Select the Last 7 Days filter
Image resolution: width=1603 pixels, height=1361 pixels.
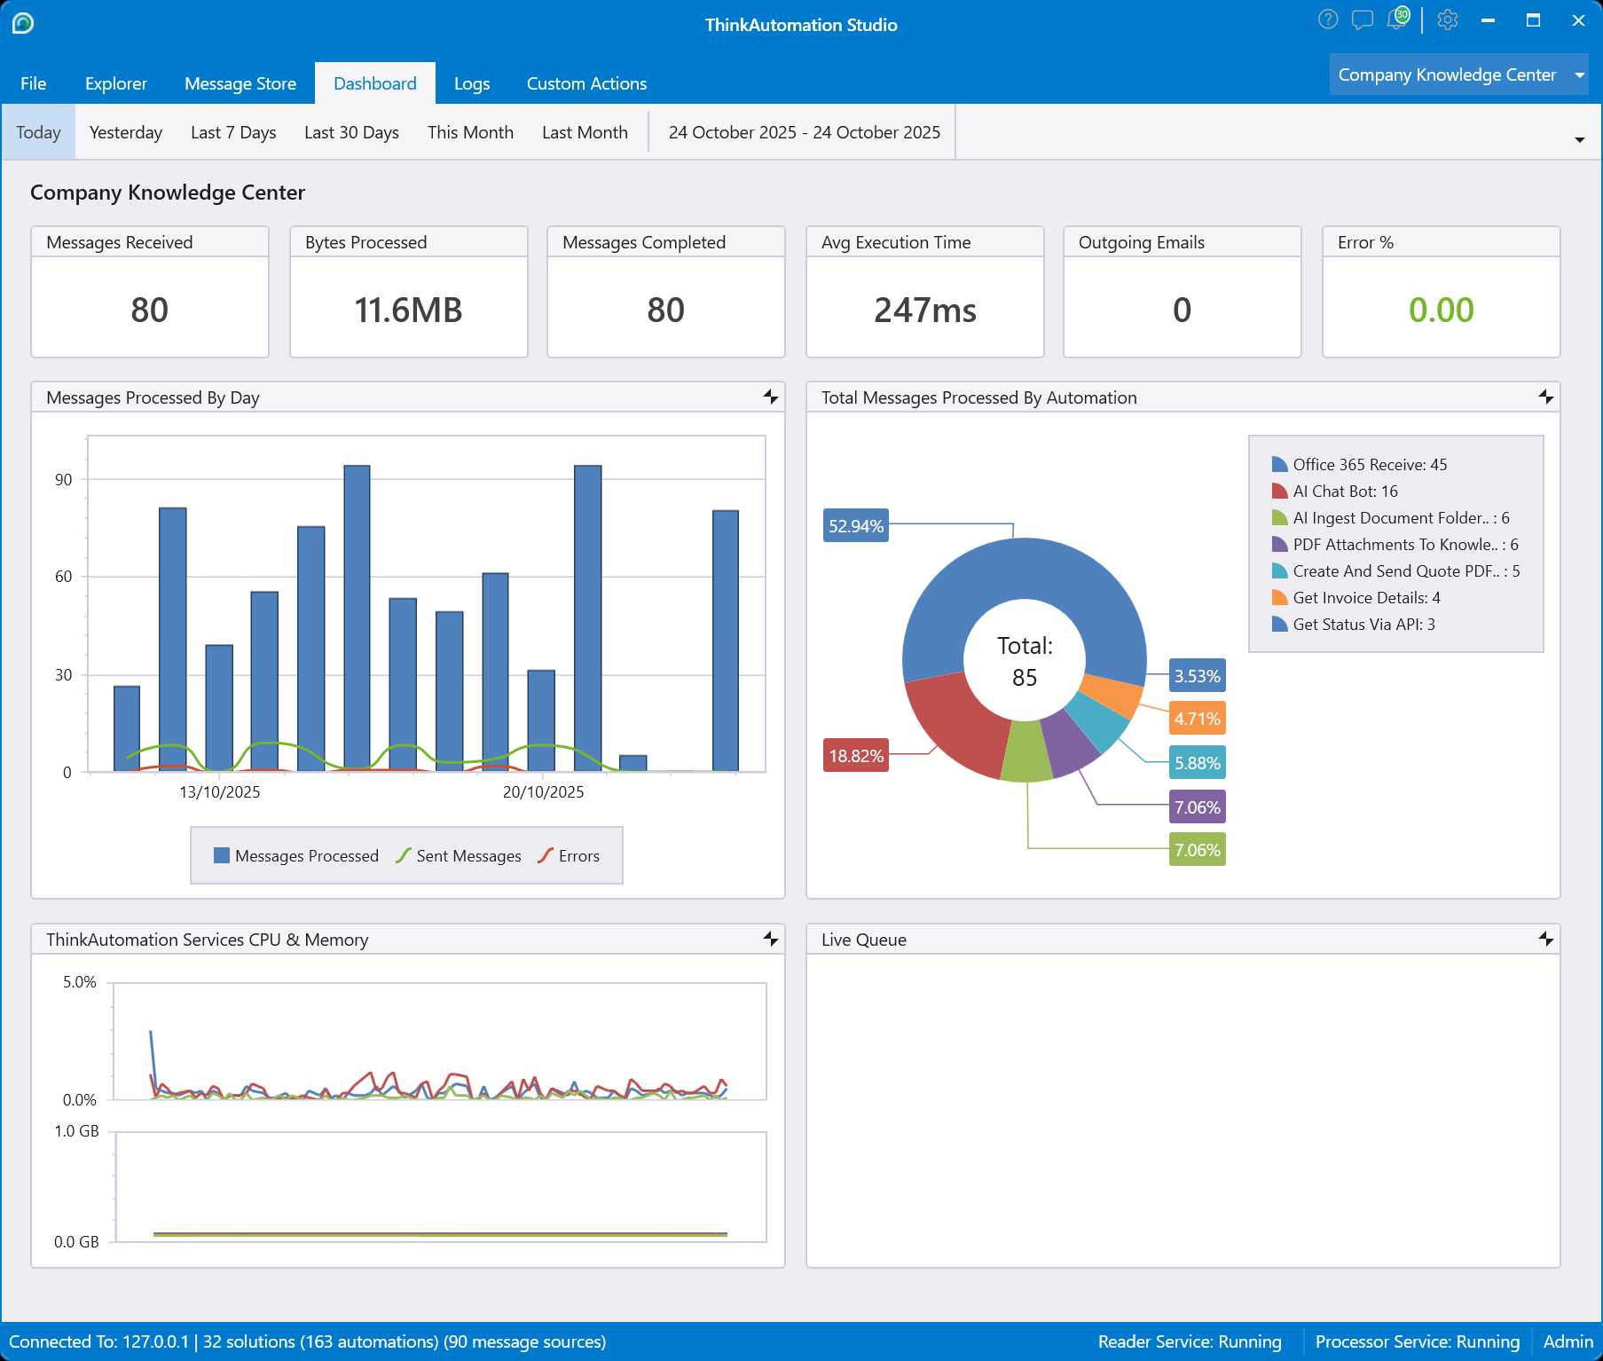pyautogui.click(x=233, y=132)
